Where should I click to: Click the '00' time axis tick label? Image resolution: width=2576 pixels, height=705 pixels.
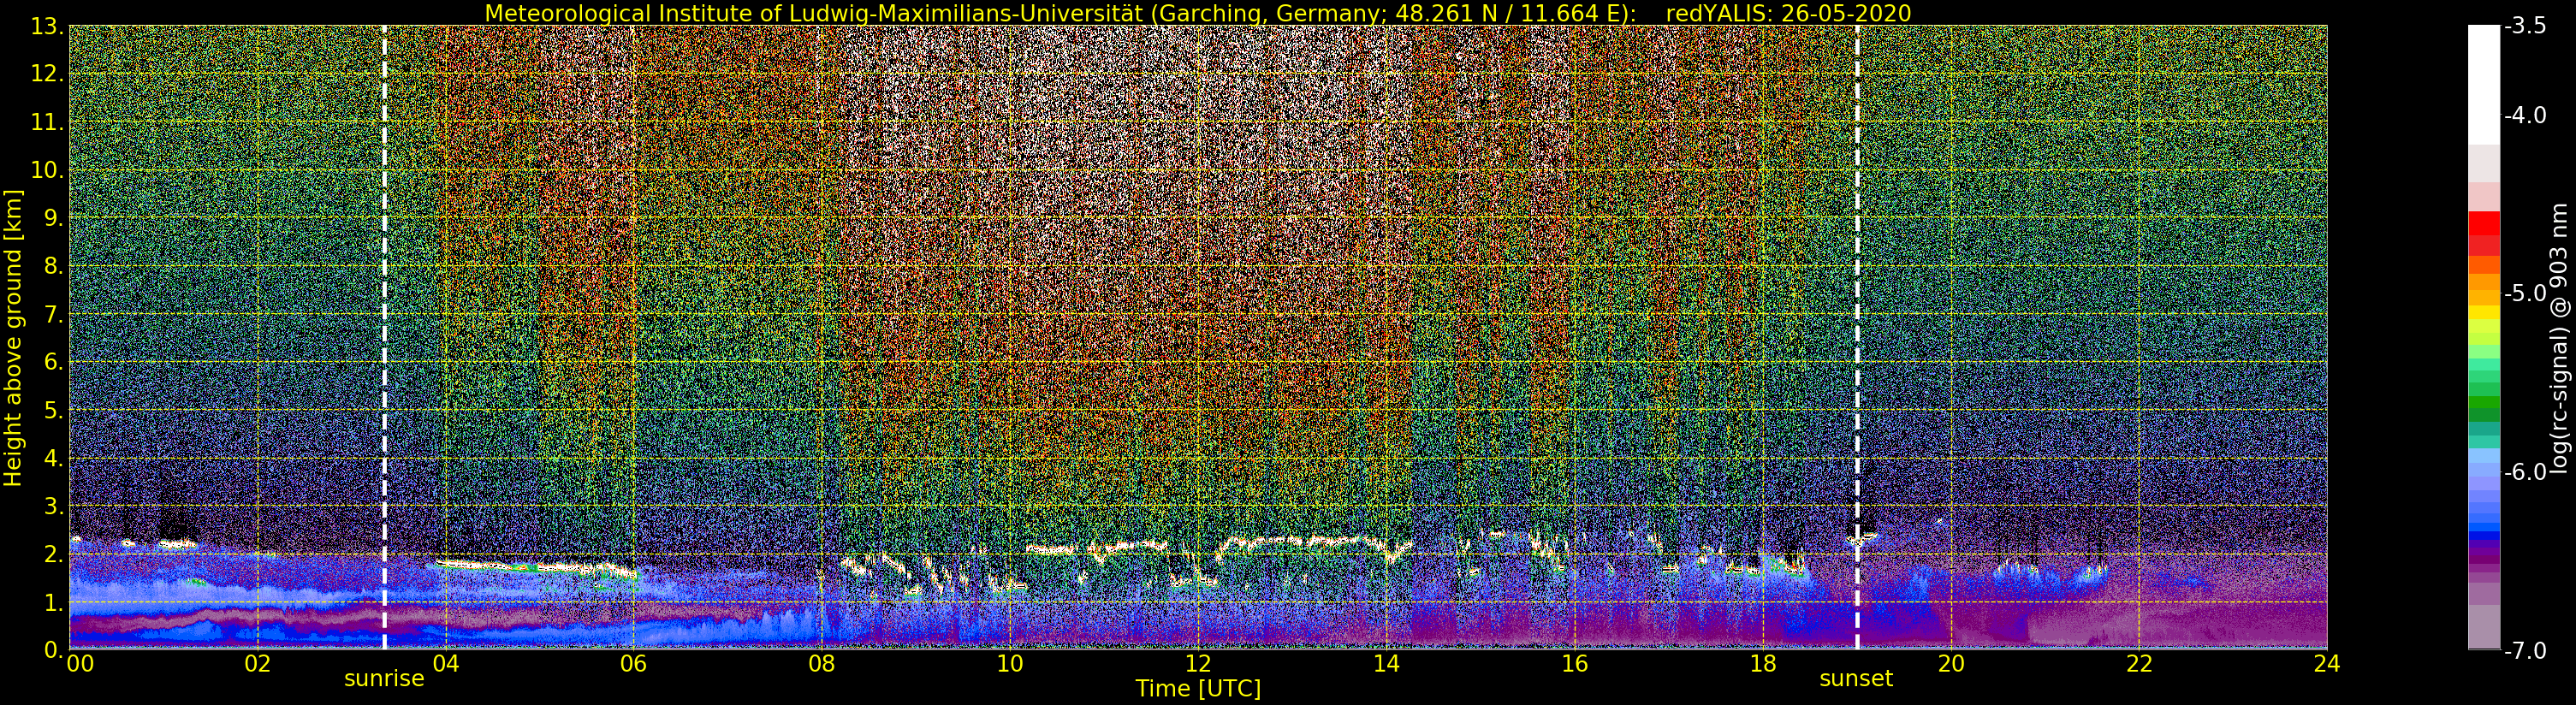pos(80,664)
